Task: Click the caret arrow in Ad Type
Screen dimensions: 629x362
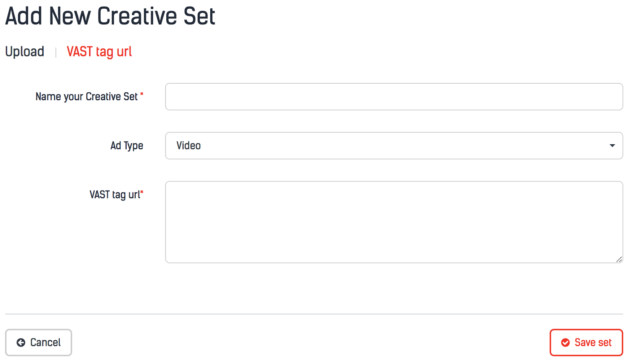Action: tap(612, 146)
